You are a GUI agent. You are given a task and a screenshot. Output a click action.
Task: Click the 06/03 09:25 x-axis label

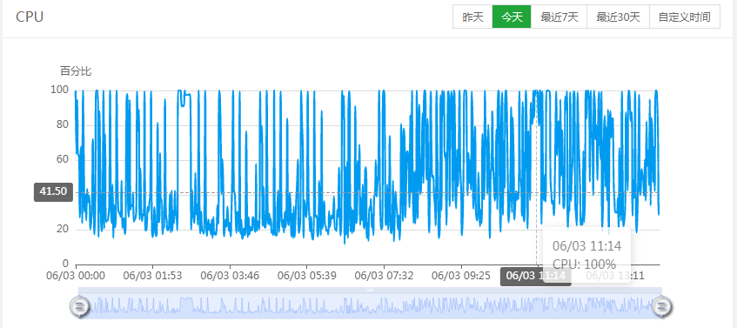point(461,276)
